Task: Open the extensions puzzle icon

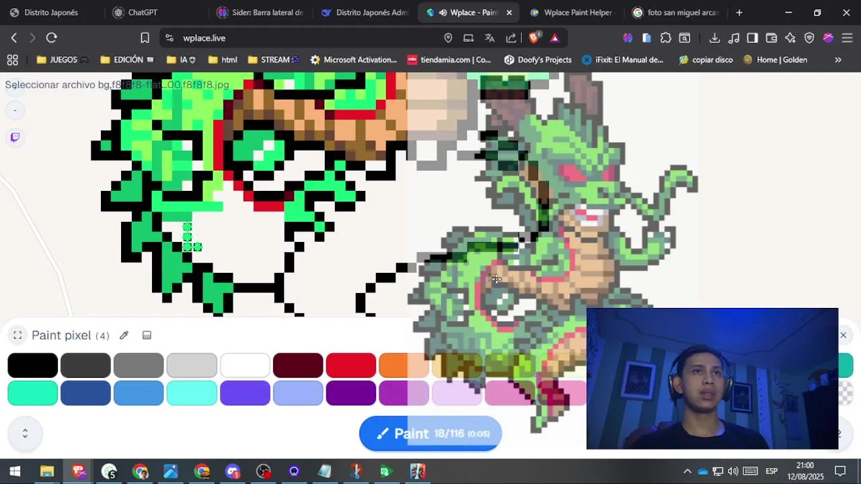Action: pyautogui.click(x=665, y=38)
